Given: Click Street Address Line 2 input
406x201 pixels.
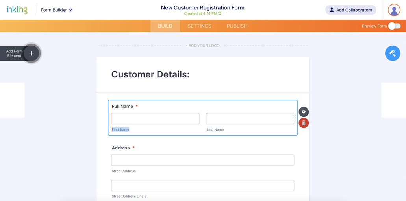Looking at the screenshot, I should point(202,186).
